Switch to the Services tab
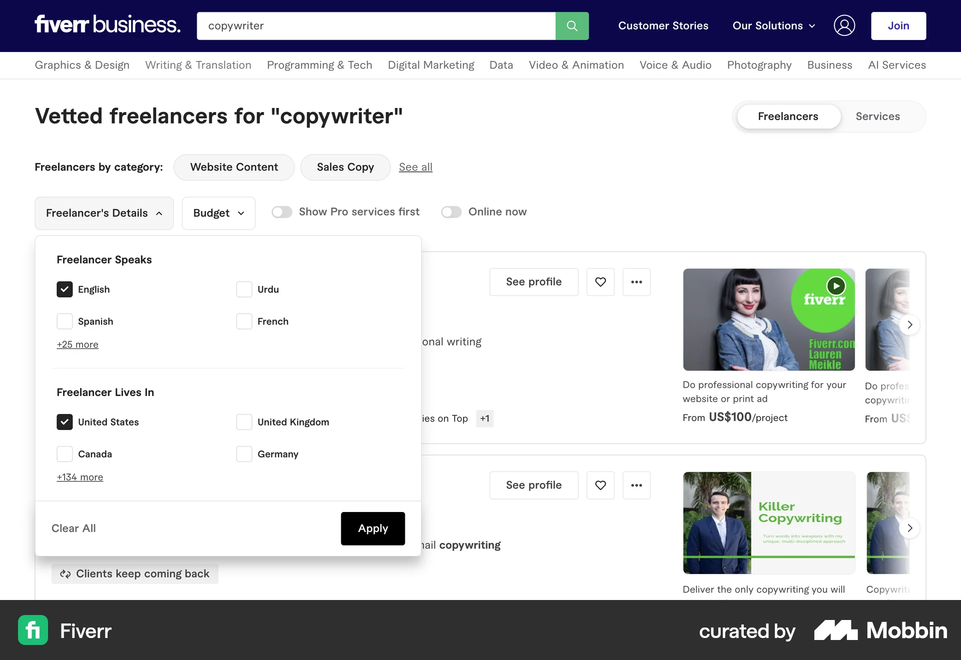This screenshot has width=961, height=660. click(x=877, y=116)
